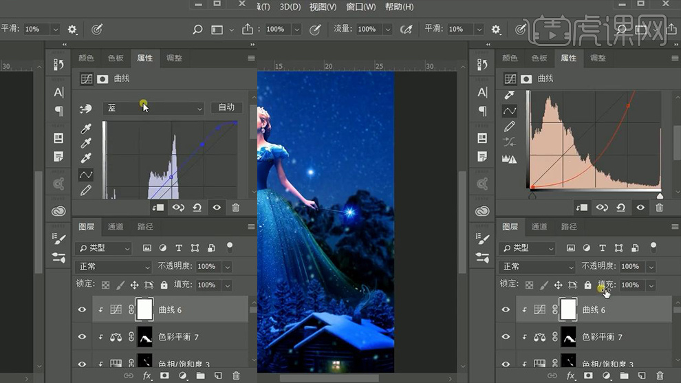The image size is (681, 383).
Task: Click white point slider under right curves histogram
Action: (x=660, y=195)
